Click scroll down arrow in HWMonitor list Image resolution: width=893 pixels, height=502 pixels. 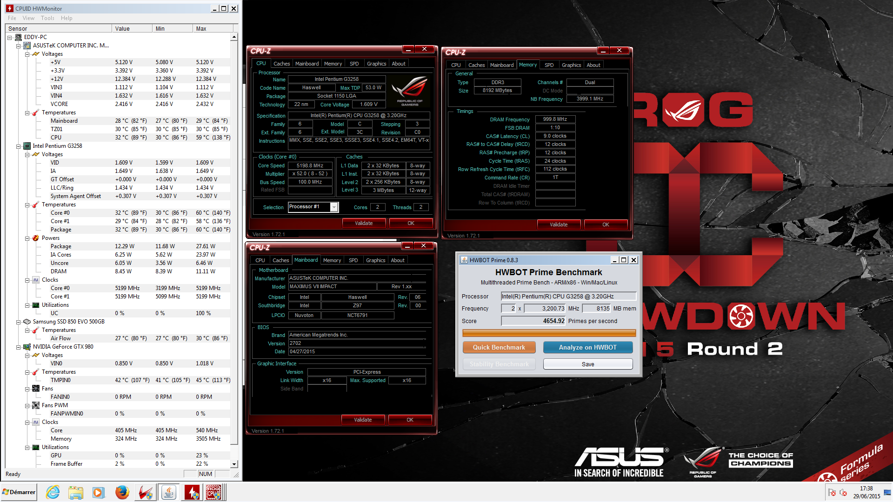coord(234,464)
